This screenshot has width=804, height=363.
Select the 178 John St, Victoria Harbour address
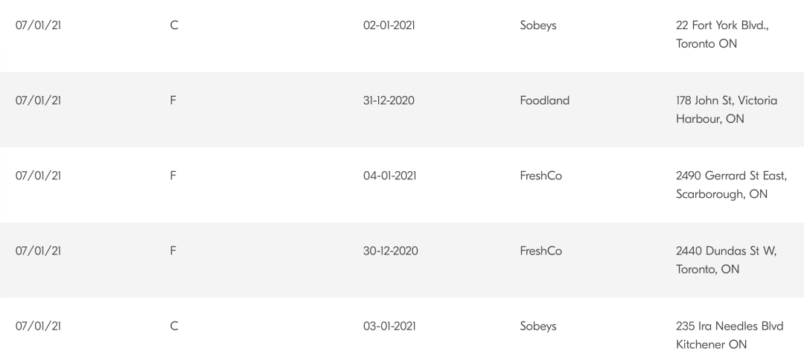coord(727,109)
